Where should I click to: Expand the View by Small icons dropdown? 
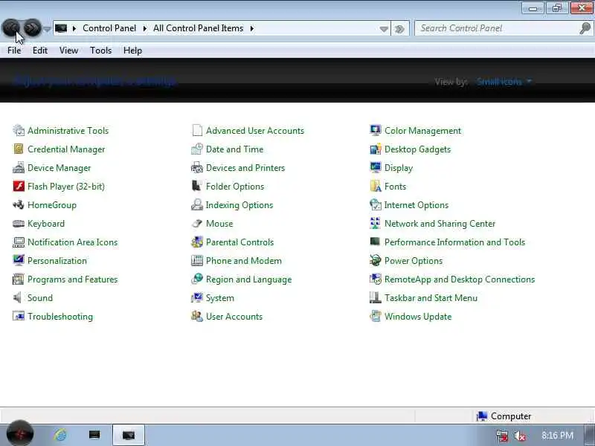coord(504,82)
